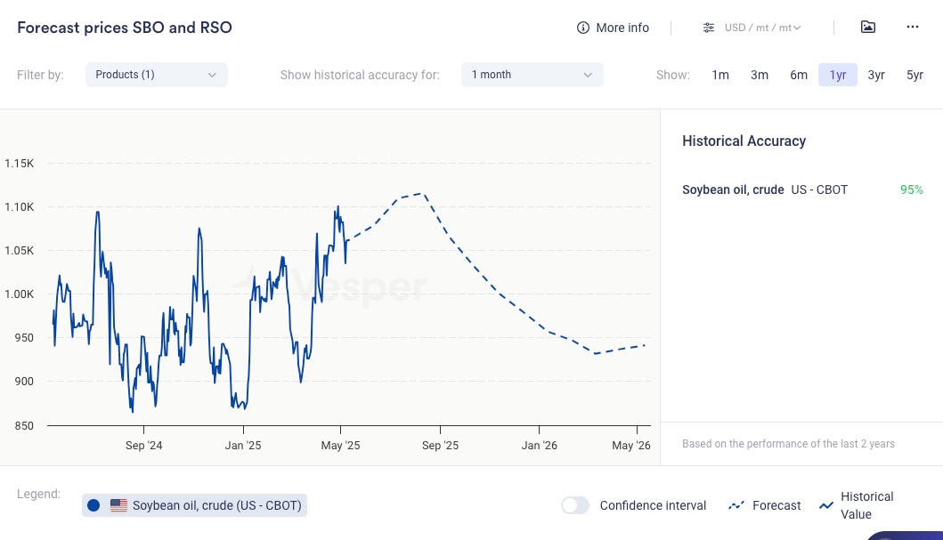This screenshot has height=540, width=943.
Task: Select the 3m time range
Action: pos(760,75)
